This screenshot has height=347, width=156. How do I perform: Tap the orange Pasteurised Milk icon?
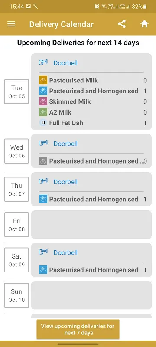pyautogui.click(x=43, y=80)
